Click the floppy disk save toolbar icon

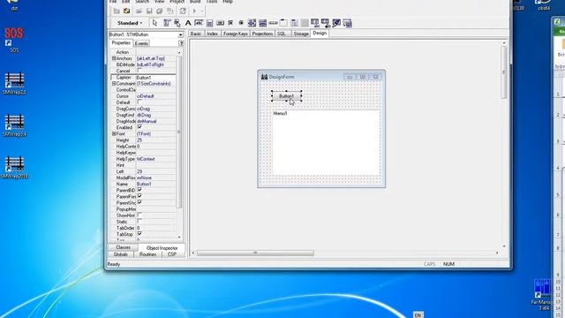point(149,11)
